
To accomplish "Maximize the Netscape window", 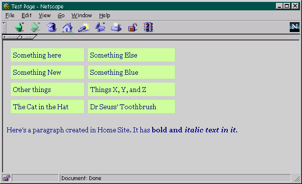I will [x=287, y=6].
